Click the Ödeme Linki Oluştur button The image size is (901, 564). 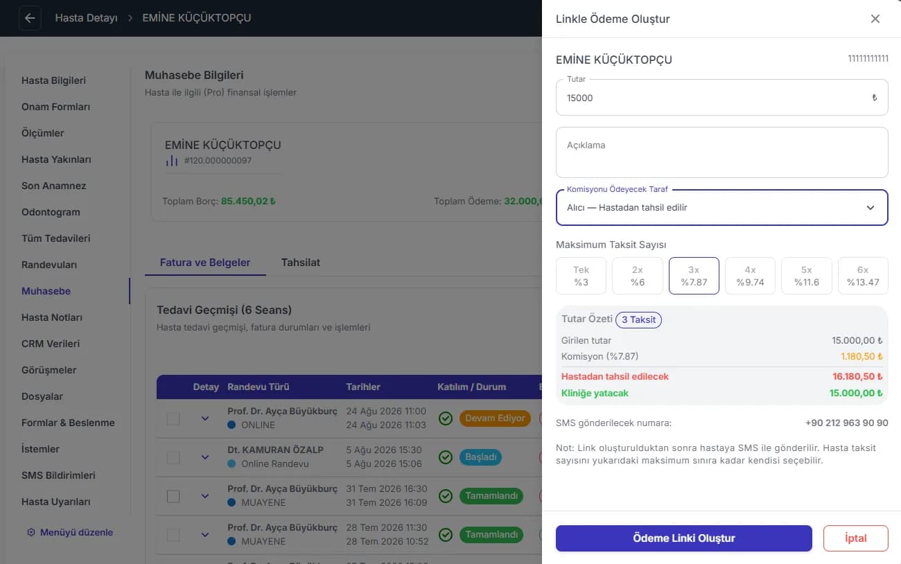[x=683, y=538]
